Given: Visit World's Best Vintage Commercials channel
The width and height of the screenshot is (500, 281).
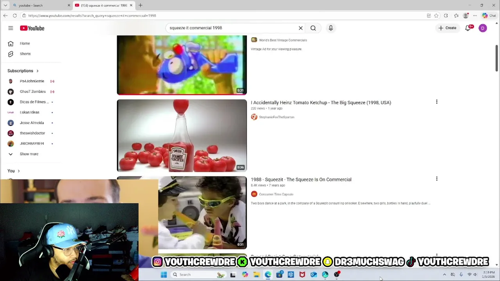Looking at the screenshot, I should pos(283,40).
